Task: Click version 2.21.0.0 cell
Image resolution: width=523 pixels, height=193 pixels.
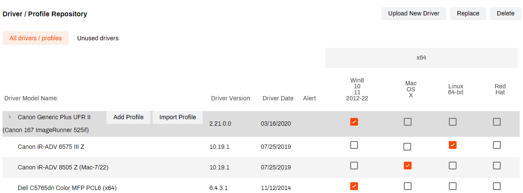Action: tap(220, 124)
